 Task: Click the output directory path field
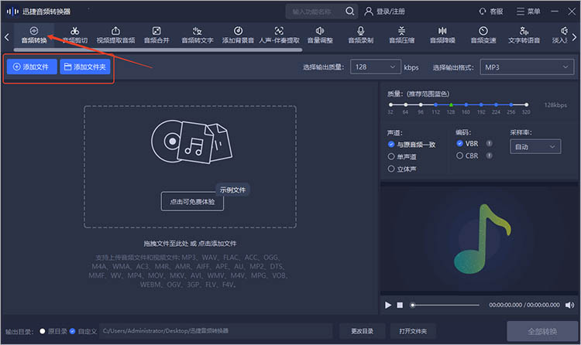pos(216,331)
